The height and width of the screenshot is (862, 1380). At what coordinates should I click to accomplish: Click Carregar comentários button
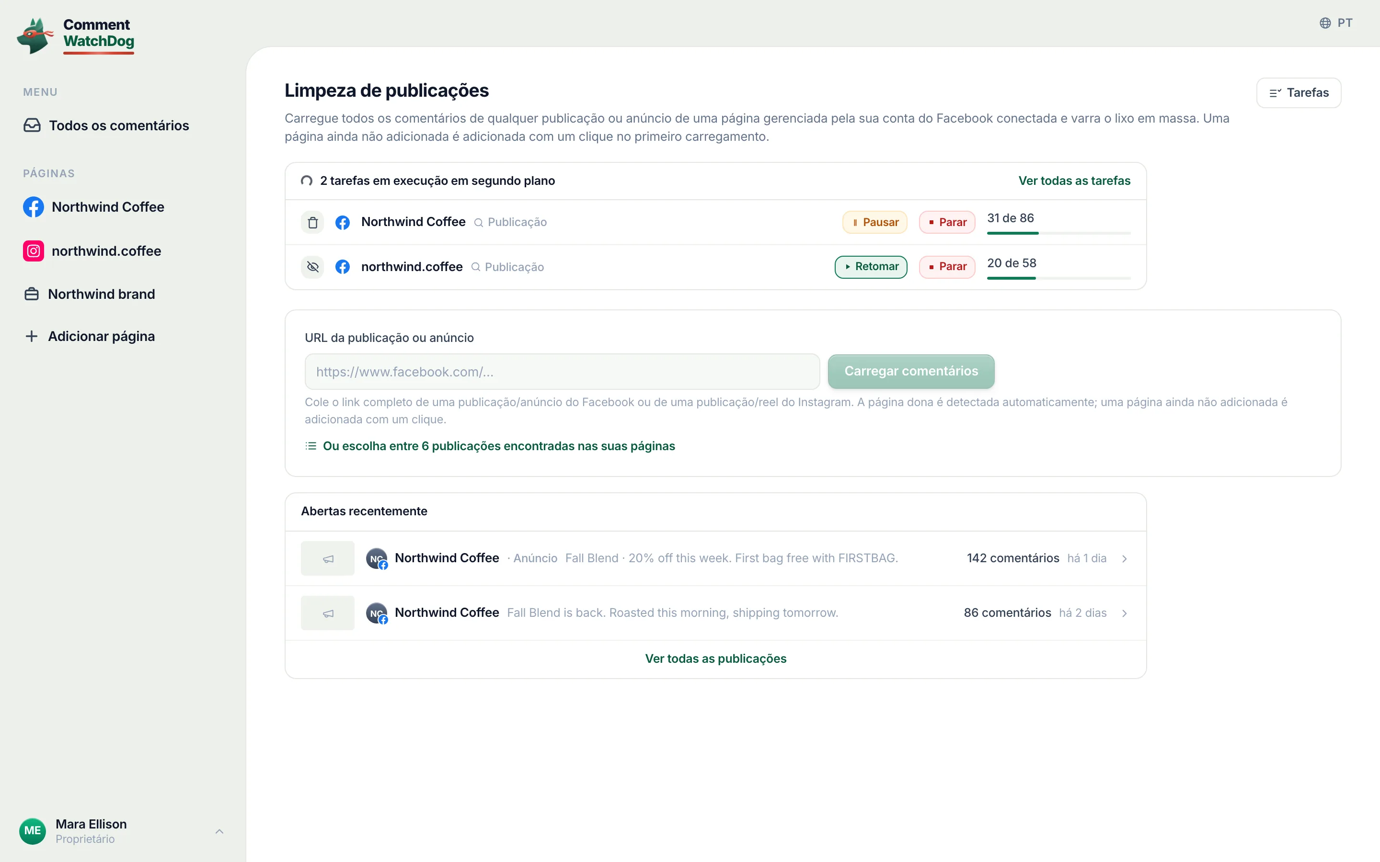pos(911,372)
